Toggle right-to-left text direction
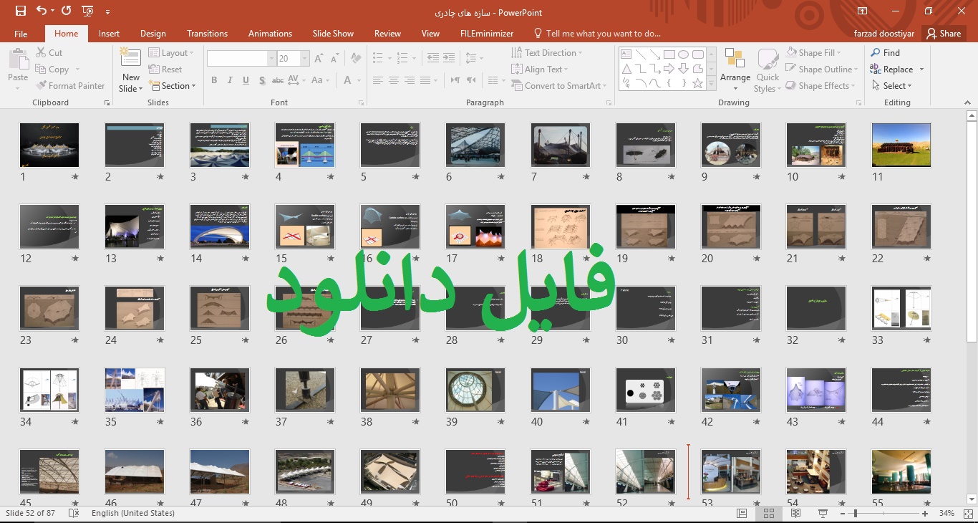Viewport: 978px width, 523px height. (471, 80)
